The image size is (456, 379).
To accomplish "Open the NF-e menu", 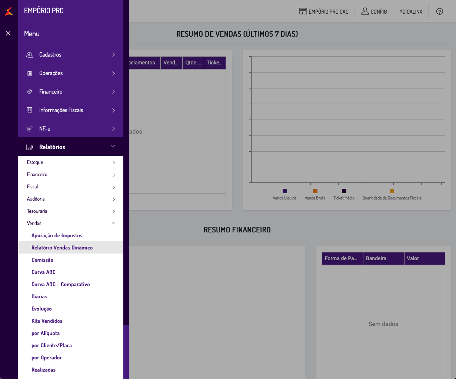I will (71, 129).
